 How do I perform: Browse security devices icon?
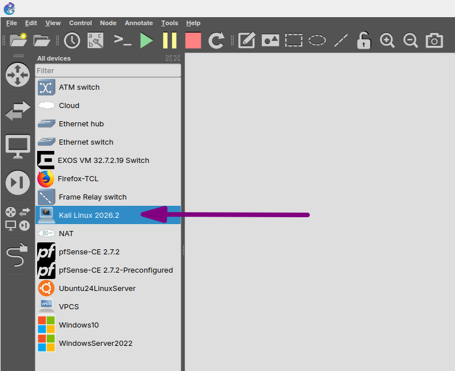click(18, 182)
